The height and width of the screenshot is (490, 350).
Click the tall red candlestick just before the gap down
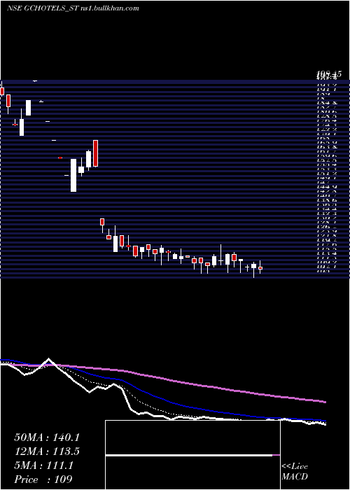pyautogui.click(x=96, y=153)
